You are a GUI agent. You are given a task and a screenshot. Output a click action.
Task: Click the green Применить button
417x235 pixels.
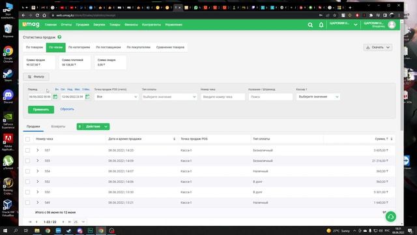coord(41,110)
